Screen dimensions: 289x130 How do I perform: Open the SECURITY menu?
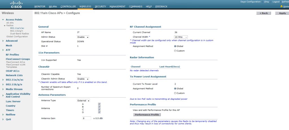(100, 6)
